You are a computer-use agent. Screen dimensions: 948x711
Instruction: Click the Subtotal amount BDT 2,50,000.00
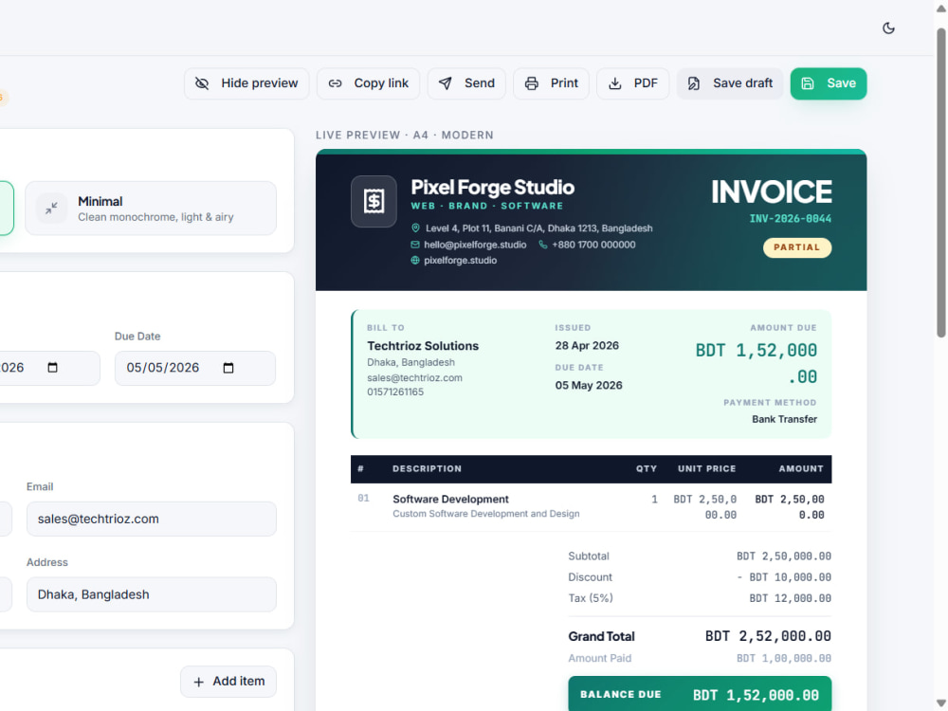click(x=784, y=556)
